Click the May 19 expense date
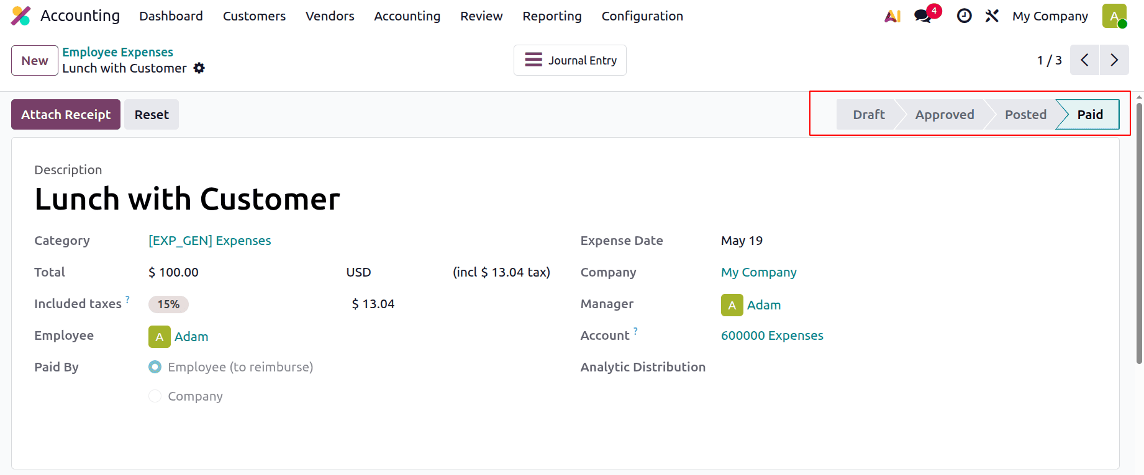Image resolution: width=1144 pixels, height=475 pixels. click(x=742, y=241)
